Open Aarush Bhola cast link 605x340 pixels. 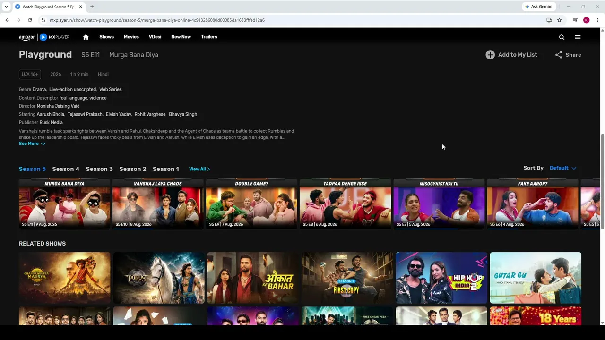pyautogui.click(x=51, y=114)
